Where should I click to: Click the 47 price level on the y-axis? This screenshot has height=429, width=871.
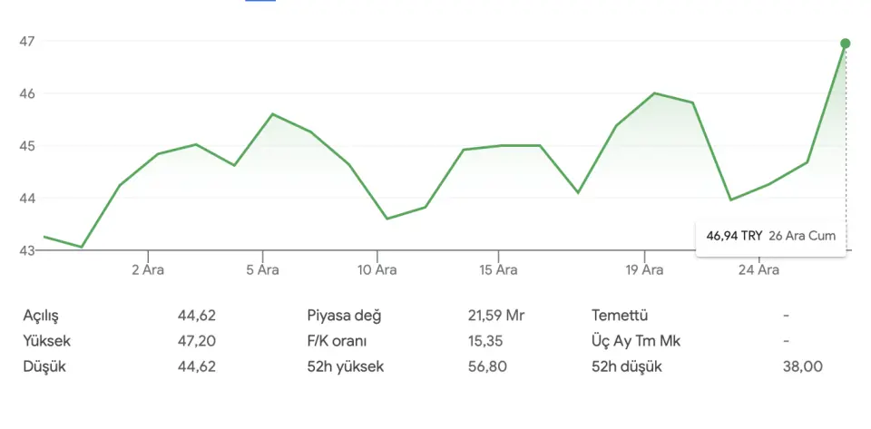(25, 42)
